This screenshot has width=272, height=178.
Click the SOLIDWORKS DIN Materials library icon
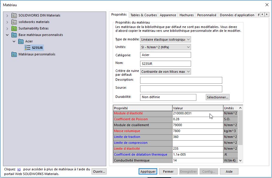14,15
